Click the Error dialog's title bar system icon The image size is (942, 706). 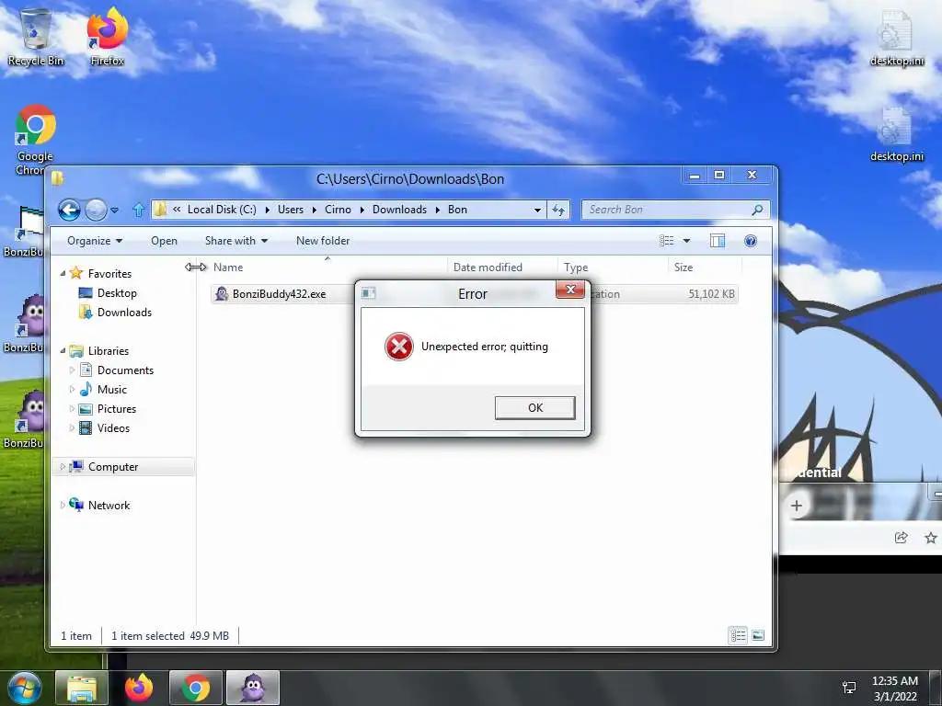click(368, 293)
